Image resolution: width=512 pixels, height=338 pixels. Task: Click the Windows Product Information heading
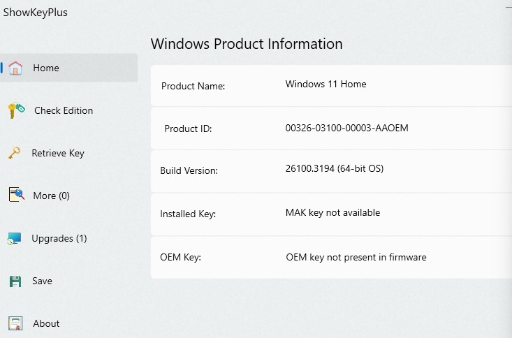[x=247, y=44]
